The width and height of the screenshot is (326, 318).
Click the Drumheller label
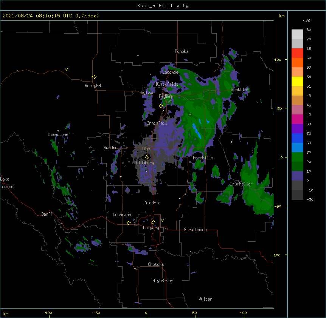[241, 184]
